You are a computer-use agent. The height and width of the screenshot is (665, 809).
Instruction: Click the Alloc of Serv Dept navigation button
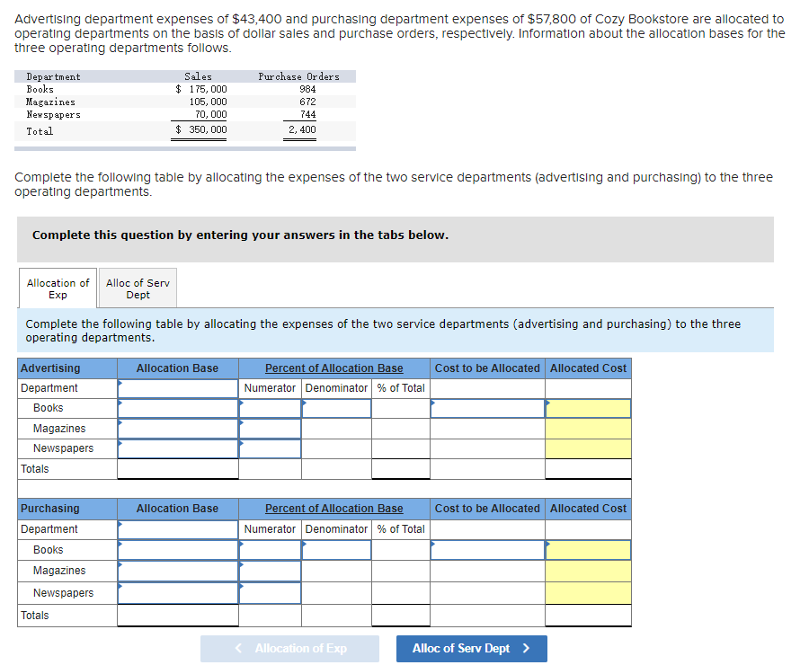point(471,648)
